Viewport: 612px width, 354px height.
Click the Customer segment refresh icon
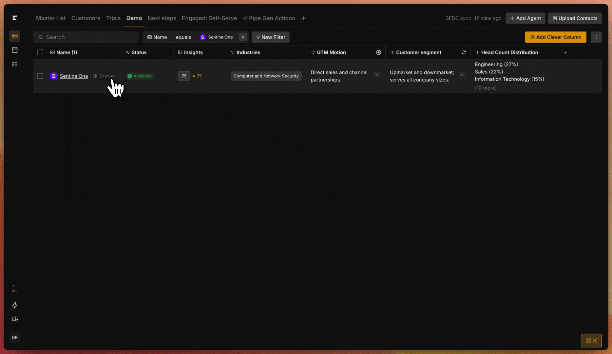(464, 52)
